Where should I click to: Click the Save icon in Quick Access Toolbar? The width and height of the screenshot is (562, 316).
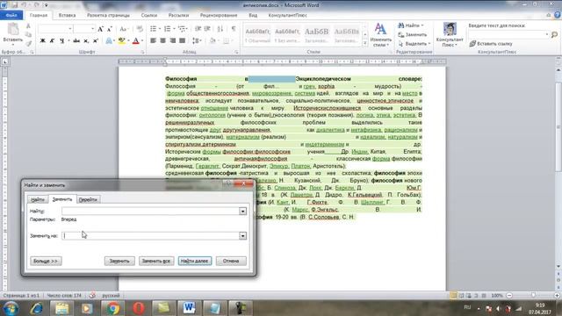coord(14,5)
